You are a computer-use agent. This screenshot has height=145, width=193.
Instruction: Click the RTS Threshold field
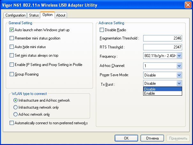[162, 47]
